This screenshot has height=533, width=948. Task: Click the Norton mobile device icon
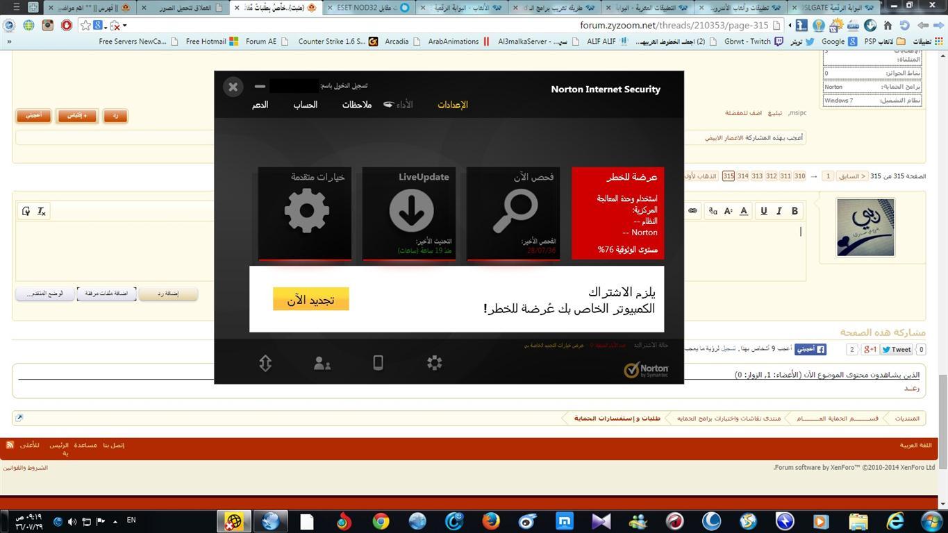(378, 362)
